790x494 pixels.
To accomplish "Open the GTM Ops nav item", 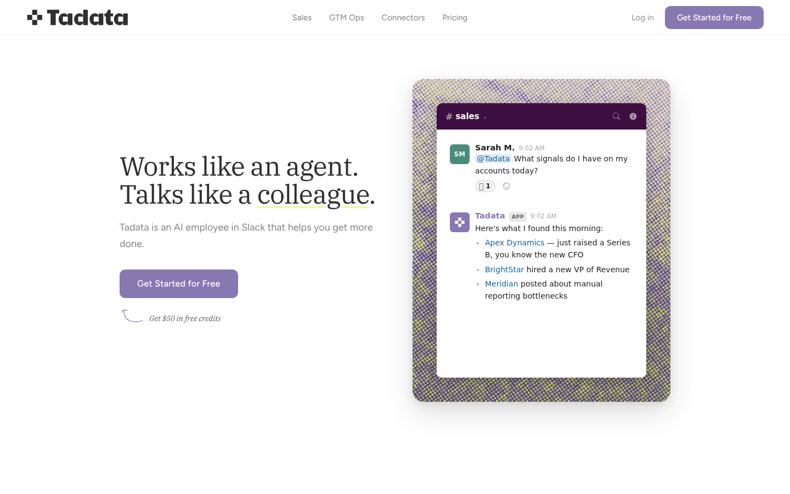I will 347,18.
